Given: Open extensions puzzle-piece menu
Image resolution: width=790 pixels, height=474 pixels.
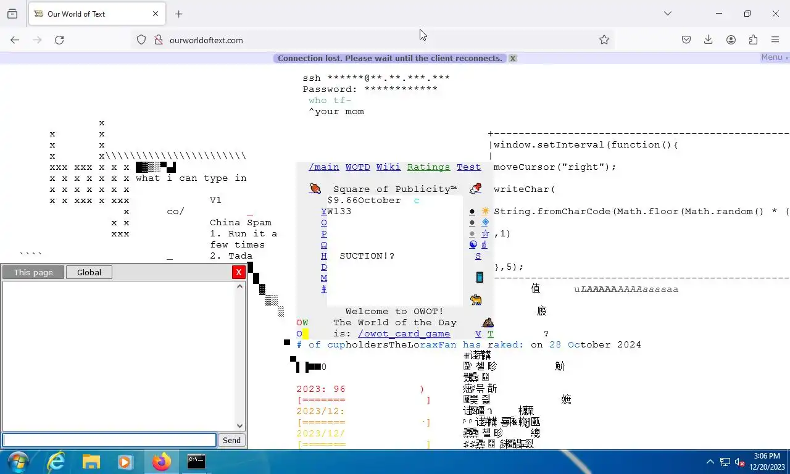Looking at the screenshot, I should [753, 39].
